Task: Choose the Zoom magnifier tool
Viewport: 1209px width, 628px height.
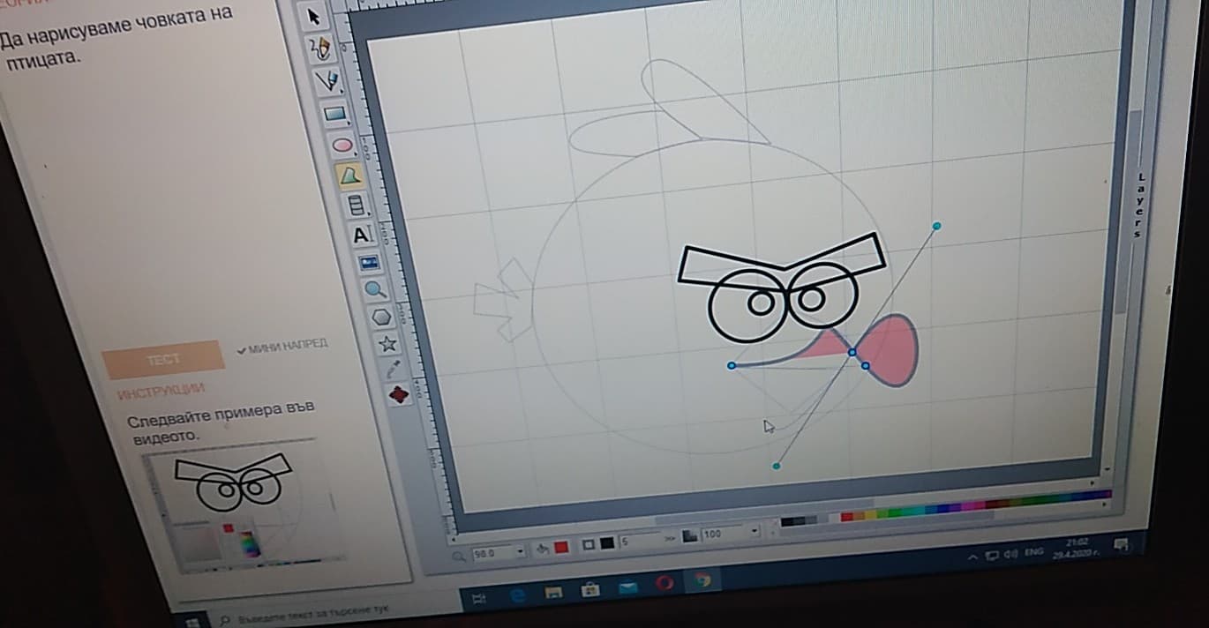Action: [376, 288]
